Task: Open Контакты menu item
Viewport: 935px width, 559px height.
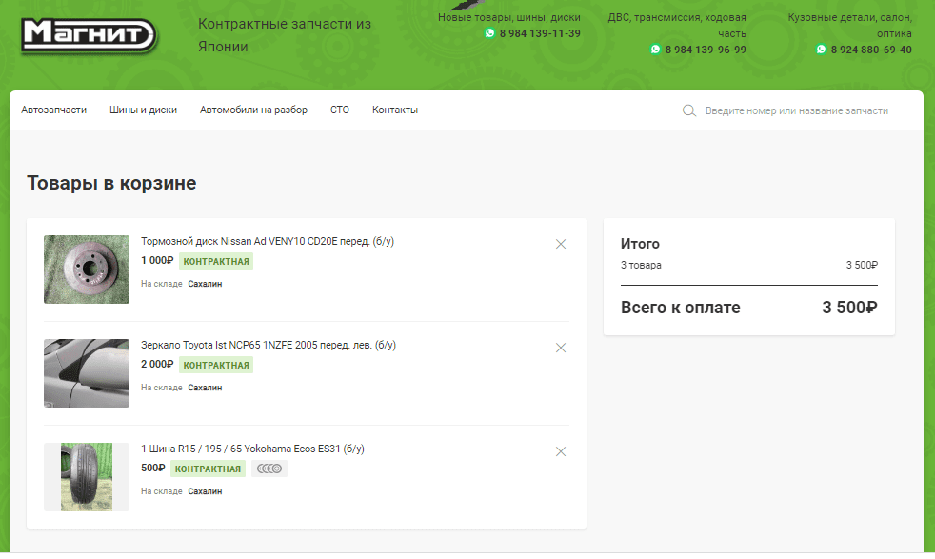Action: [395, 110]
